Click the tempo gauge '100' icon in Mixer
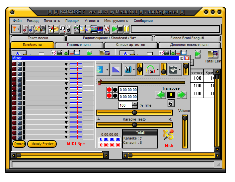Screen dimensions: 235x182 click(150, 69)
